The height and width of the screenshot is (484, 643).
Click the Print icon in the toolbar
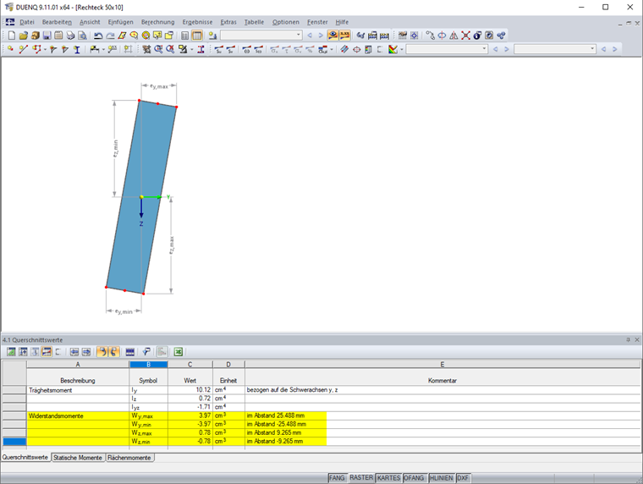click(70, 36)
